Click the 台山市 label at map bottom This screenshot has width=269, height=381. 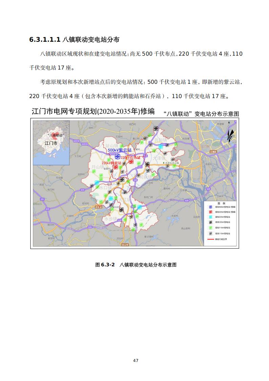point(125,245)
